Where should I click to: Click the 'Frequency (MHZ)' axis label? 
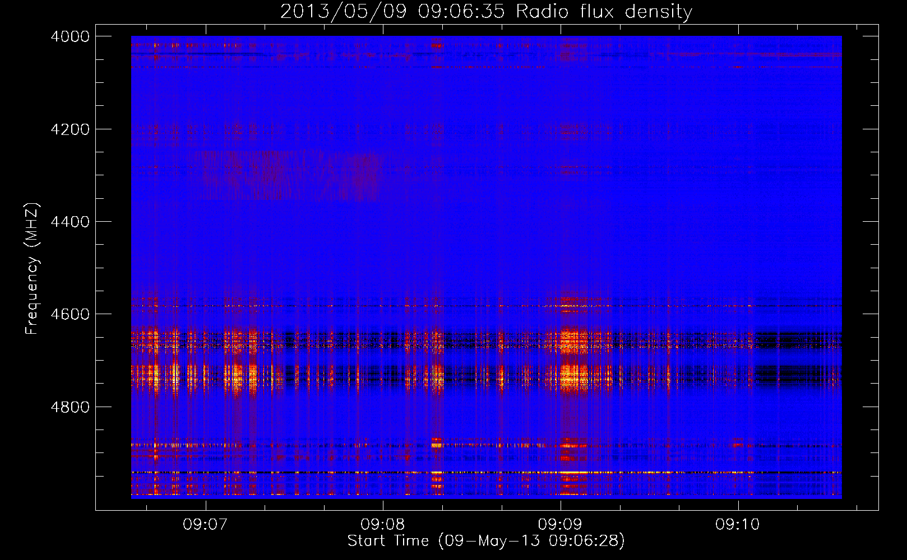pos(32,268)
